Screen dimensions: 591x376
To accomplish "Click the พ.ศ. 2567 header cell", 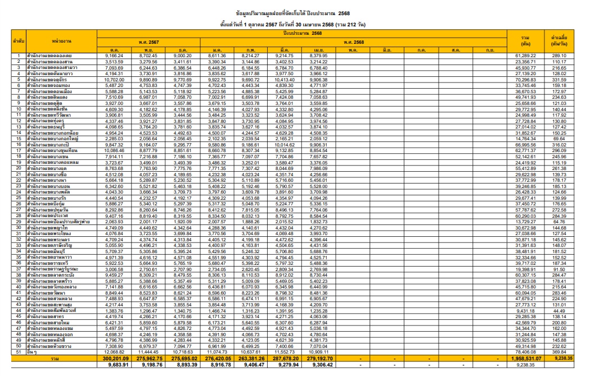I will pyautogui.click(x=149, y=42).
